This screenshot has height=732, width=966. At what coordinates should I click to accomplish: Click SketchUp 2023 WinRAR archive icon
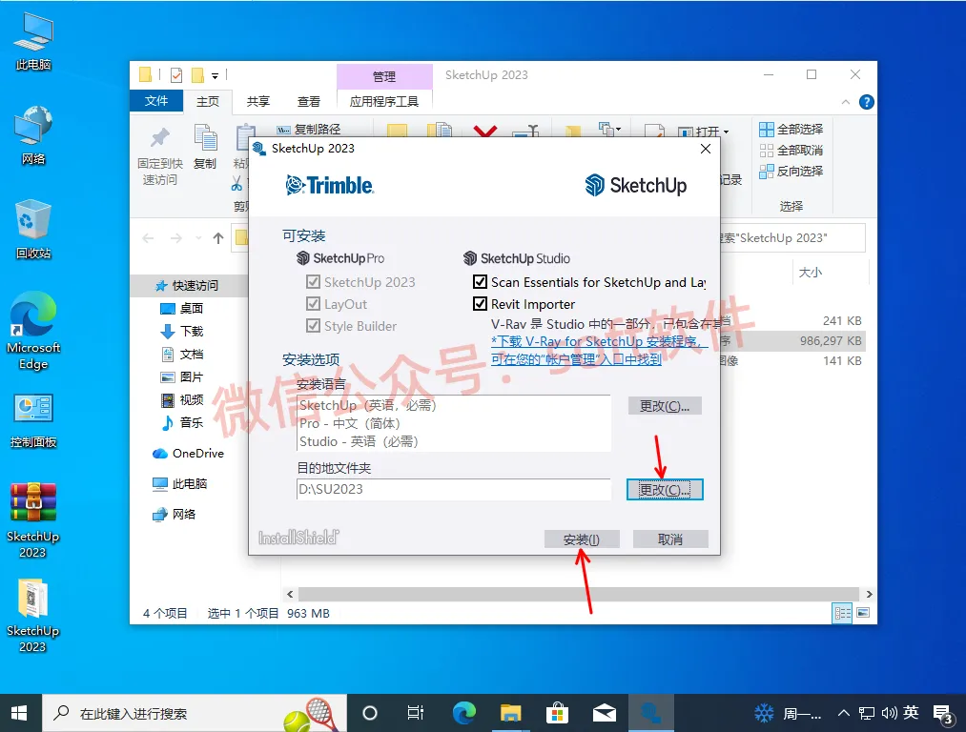click(x=33, y=520)
